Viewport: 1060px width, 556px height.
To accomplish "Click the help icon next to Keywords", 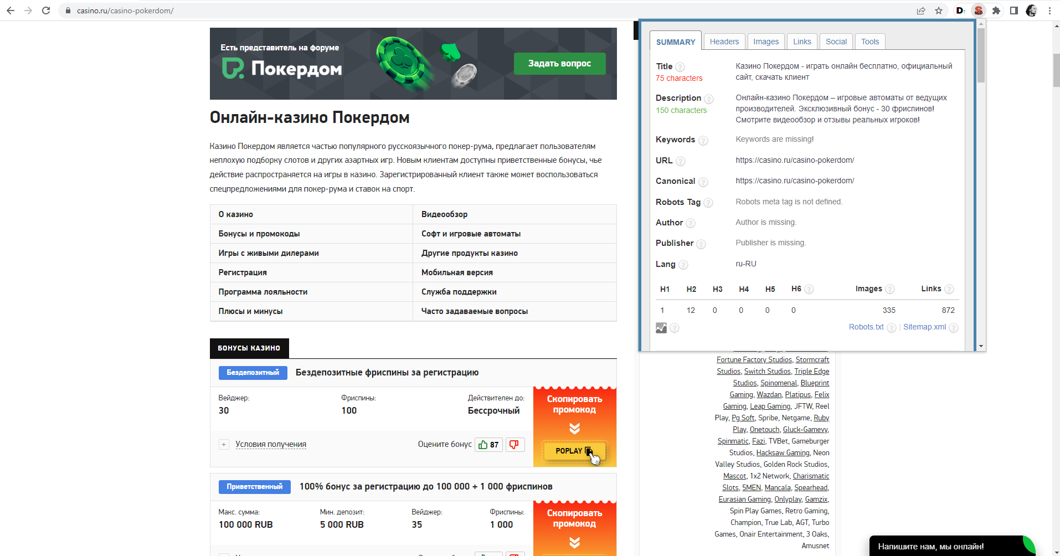I will point(703,141).
